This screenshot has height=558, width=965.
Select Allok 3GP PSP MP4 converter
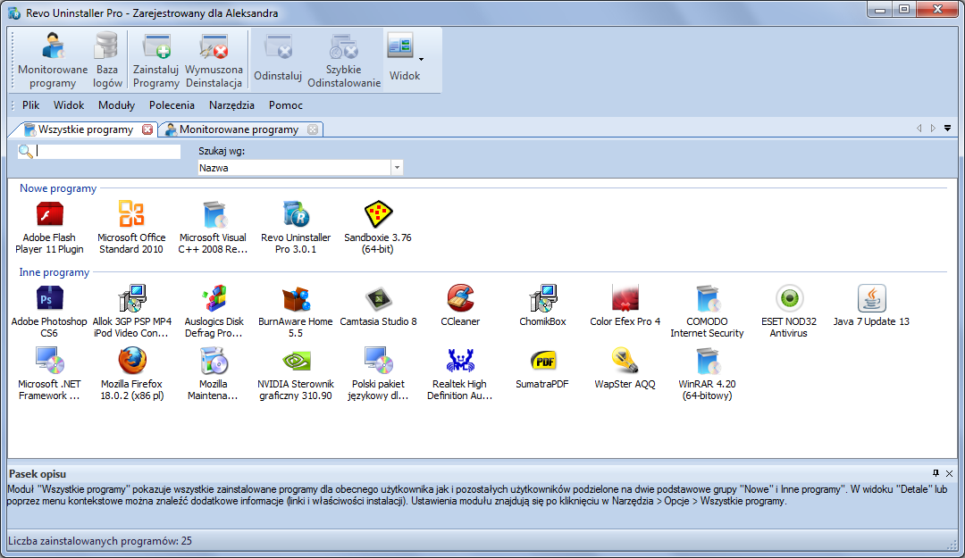pyautogui.click(x=131, y=312)
